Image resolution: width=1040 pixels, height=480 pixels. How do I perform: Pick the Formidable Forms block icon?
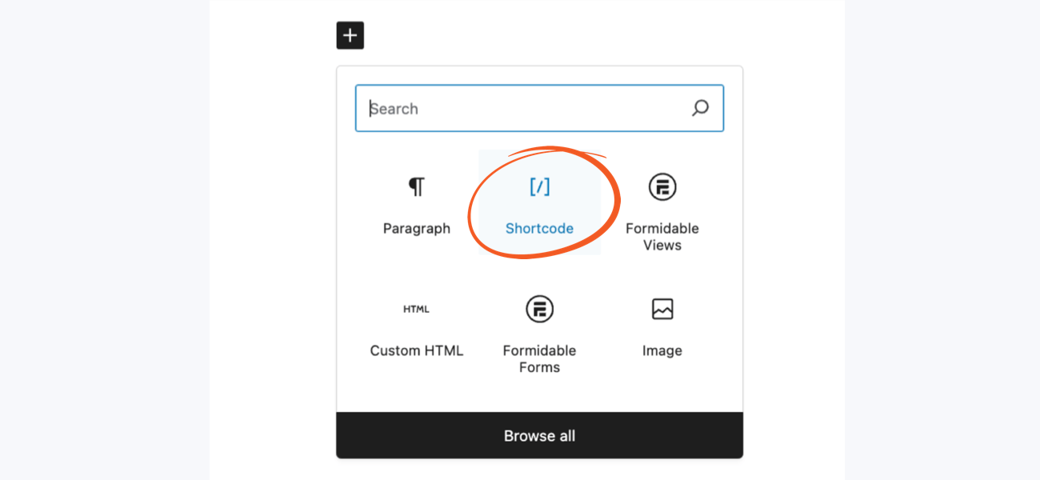(x=539, y=309)
